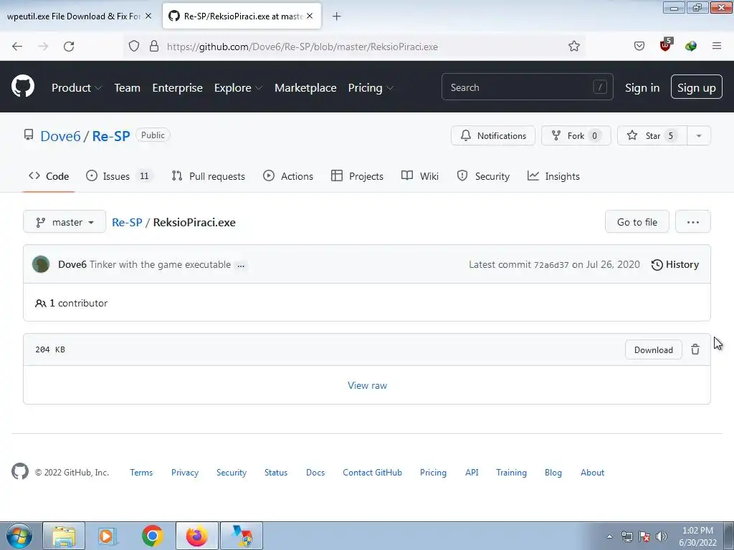Open the footer Status link
The image size is (734, 550).
tap(276, 473)
